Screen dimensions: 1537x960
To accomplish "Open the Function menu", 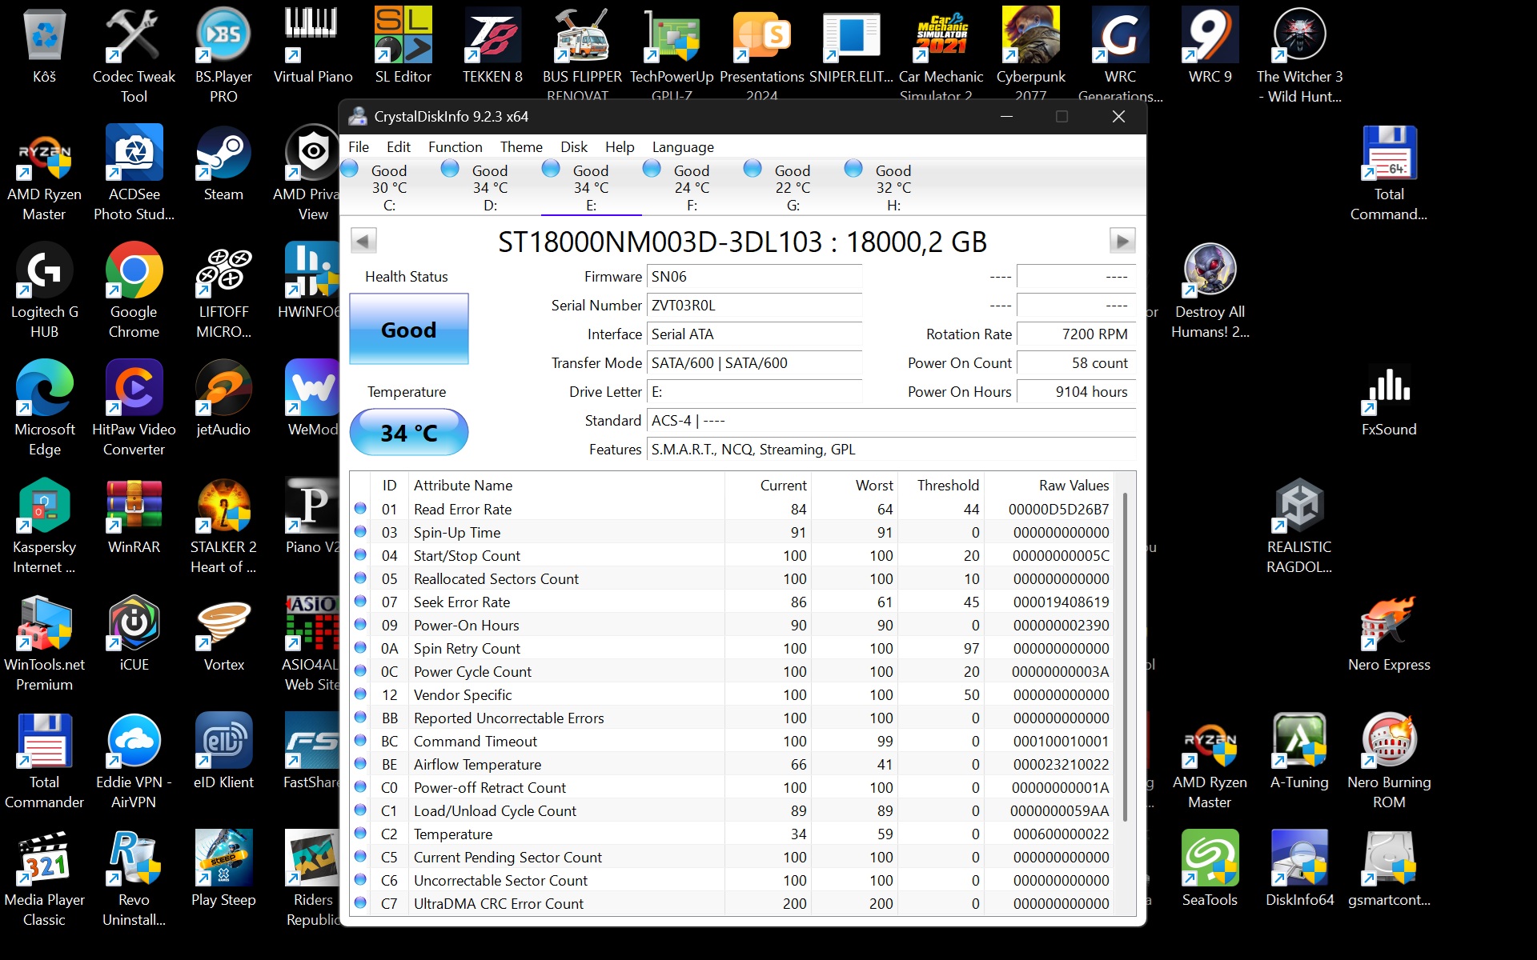I will pos(455,147).
